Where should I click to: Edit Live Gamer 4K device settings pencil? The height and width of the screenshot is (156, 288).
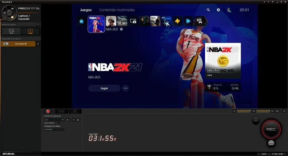click(38, 44)
